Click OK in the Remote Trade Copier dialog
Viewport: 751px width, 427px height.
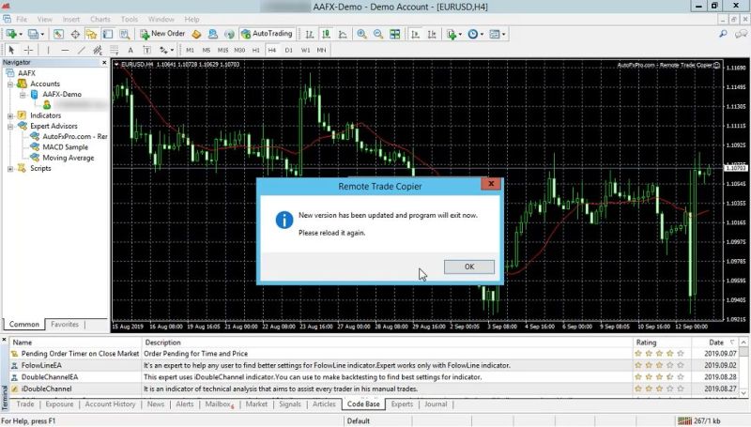[x=468, y=267]
